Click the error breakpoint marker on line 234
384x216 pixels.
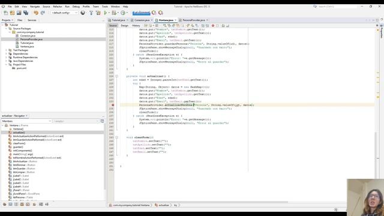coord(113,105)
